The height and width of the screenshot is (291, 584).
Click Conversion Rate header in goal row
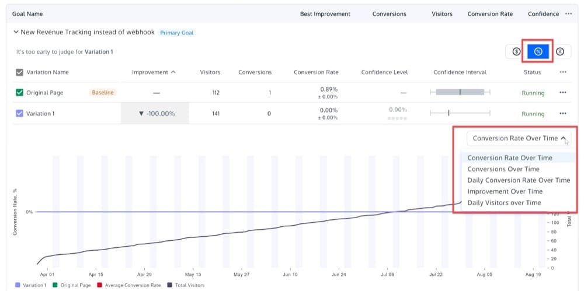click(490, 14)
